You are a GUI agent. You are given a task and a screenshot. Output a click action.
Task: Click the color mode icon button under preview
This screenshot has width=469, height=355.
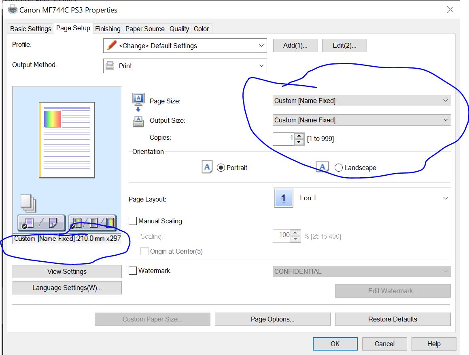click(x=93, y=223)
